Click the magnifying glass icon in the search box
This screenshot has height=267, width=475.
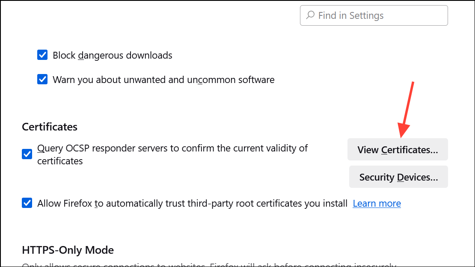(x=311, y=15)
